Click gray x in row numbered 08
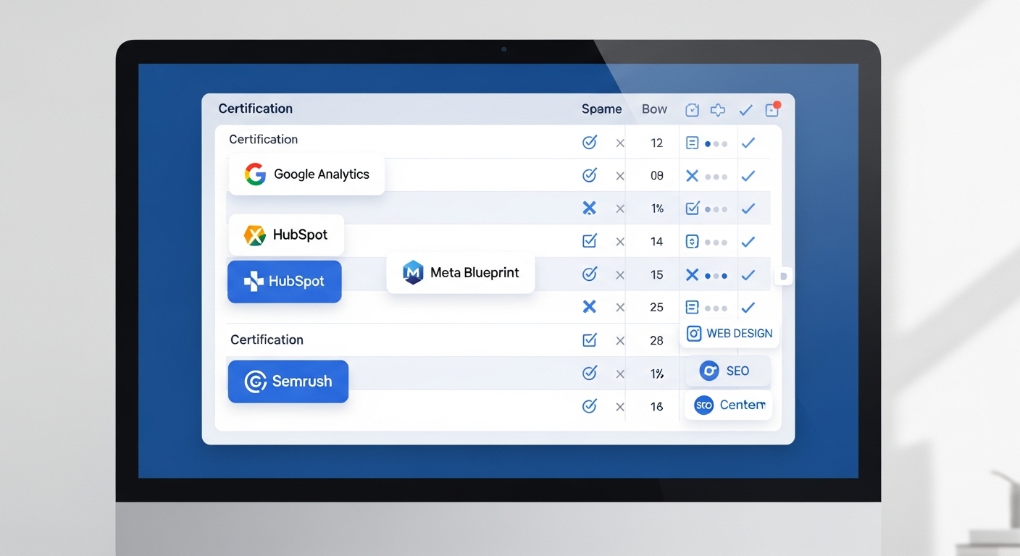Screen dimensions: 1020x556 (620, 176)
